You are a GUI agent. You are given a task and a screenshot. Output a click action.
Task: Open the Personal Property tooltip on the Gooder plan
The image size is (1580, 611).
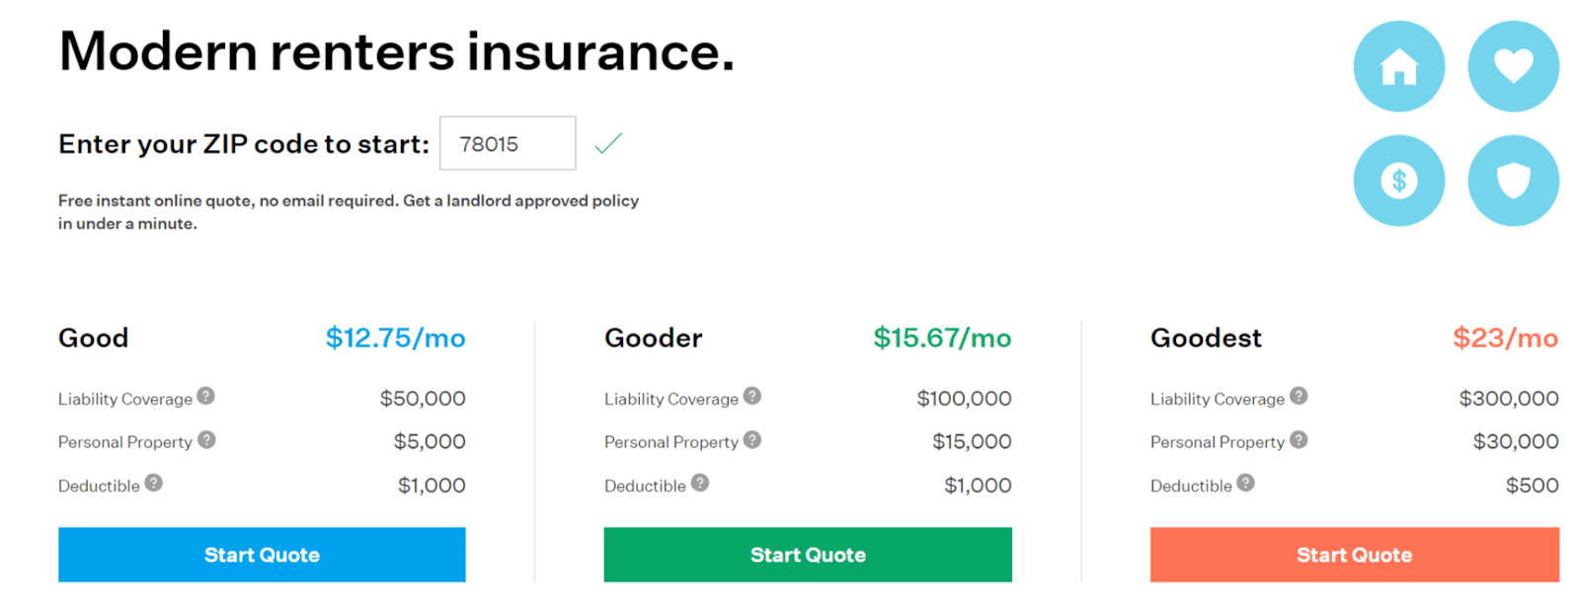tap(753, 438)
